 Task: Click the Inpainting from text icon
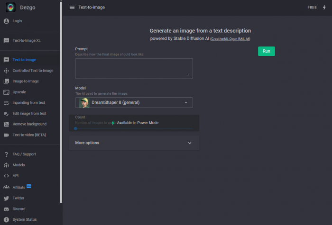(x=6, y=103)
